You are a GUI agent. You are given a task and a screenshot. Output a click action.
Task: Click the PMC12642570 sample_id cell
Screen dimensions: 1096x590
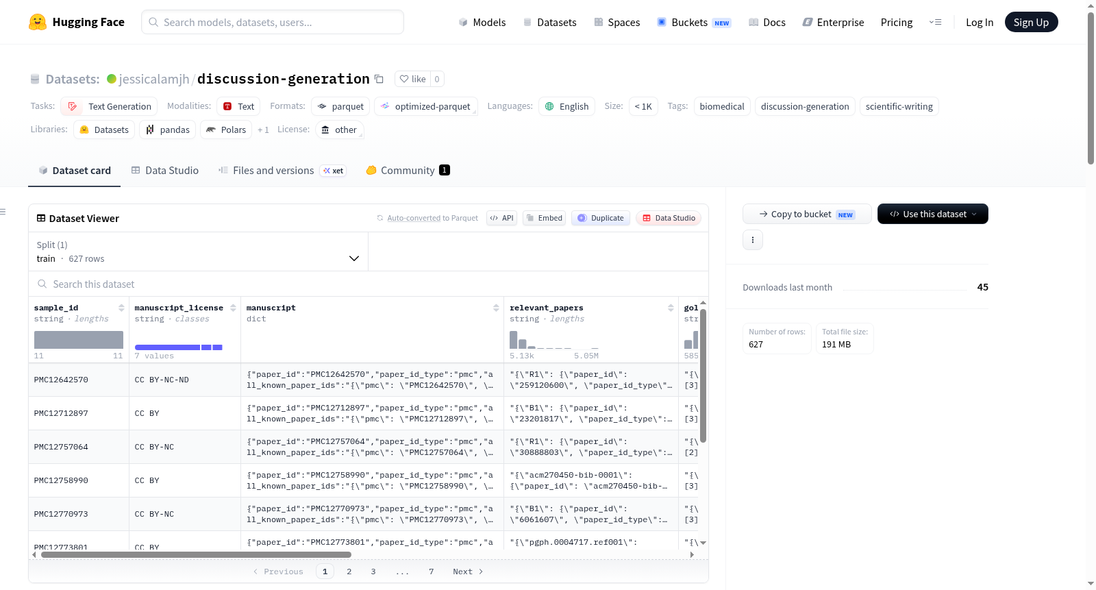(x=79, y=380)
